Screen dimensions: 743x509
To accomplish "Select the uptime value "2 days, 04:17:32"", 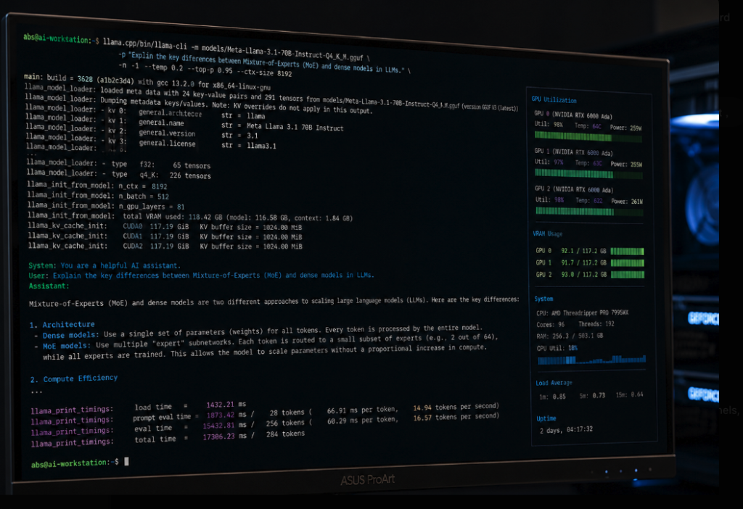I will 566,430.
